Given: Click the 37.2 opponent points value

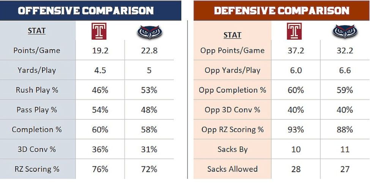Looking at the screenshot, I should 296,51.
